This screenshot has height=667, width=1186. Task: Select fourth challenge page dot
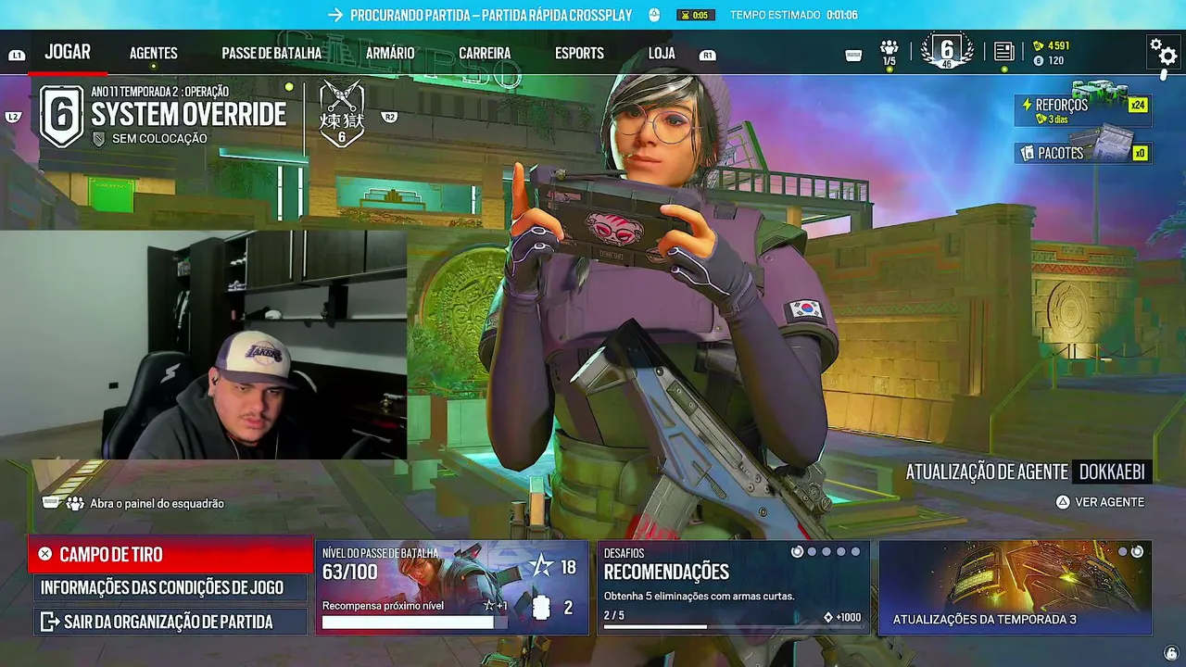coord(841,552)
